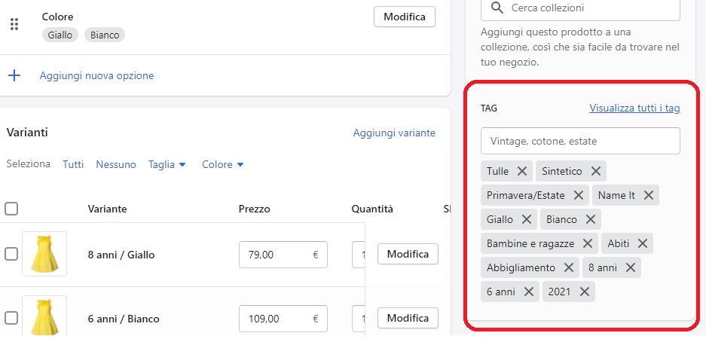Click Modifica for Colore option
The image size is (706, 342).
tap(405, 17)
